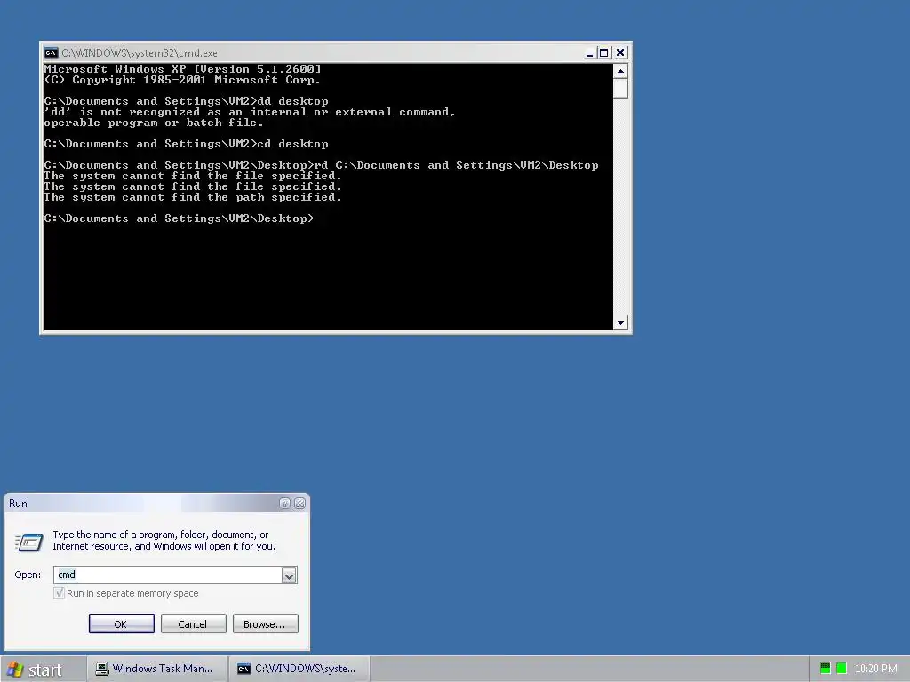Maximize the cmd.exe window
The height and width of the screenshot is (682, 910).
603,52
